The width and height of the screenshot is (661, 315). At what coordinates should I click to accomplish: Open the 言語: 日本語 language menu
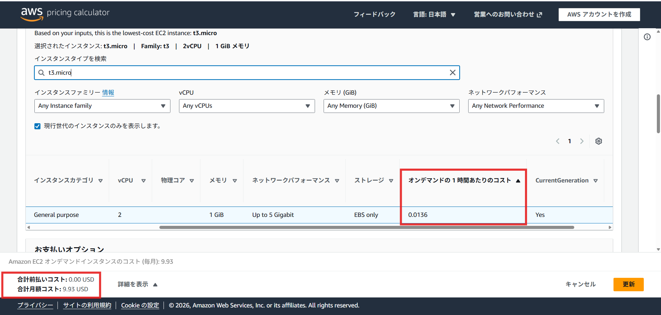coord(434,15)
